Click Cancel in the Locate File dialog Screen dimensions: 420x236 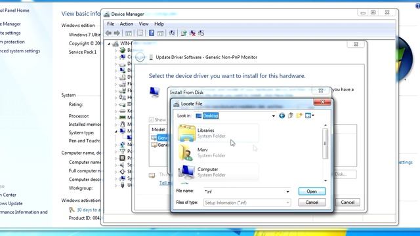[312, 203]
